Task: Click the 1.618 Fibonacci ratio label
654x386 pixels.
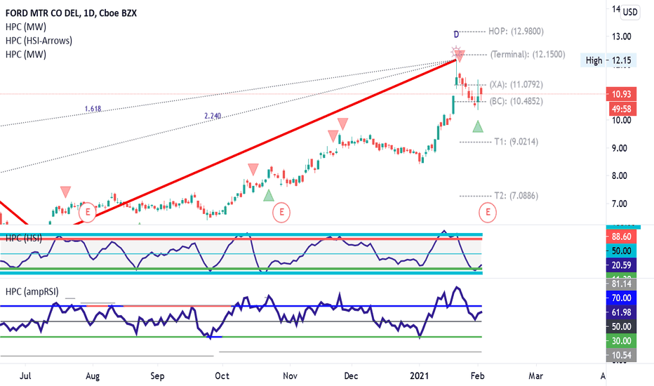Action: (93, 109)
